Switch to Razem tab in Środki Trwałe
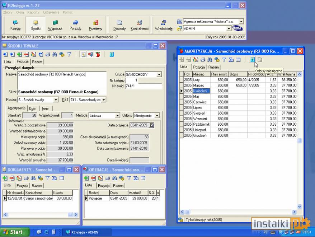This screenshot has height=237, width=315. [x=37, y=62]
